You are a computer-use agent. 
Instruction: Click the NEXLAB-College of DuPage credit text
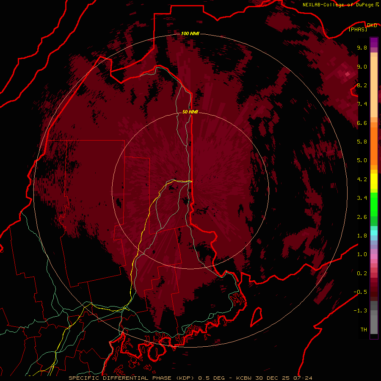click(339, 5)
